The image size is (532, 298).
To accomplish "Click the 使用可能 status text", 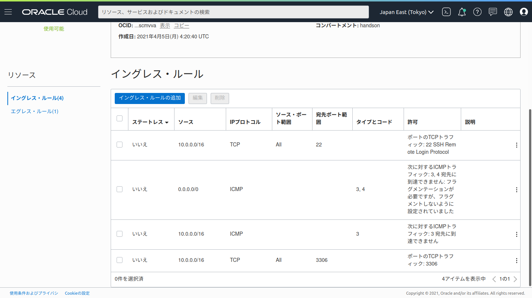I will 54,29.
